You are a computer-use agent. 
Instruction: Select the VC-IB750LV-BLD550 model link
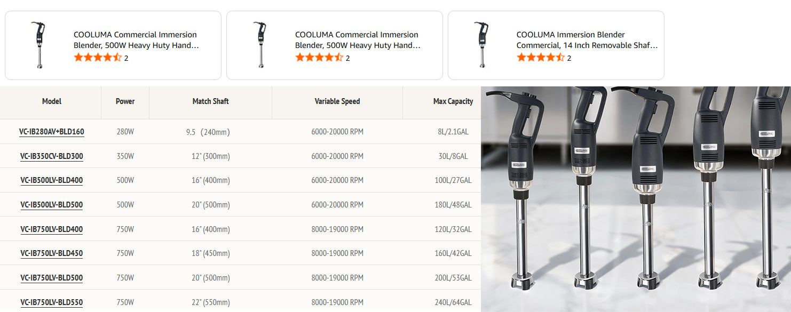pos(52,302)
